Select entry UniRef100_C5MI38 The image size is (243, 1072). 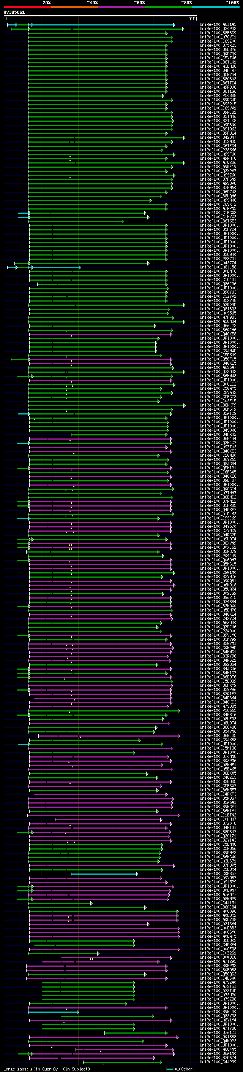click(x=218, y=748)
